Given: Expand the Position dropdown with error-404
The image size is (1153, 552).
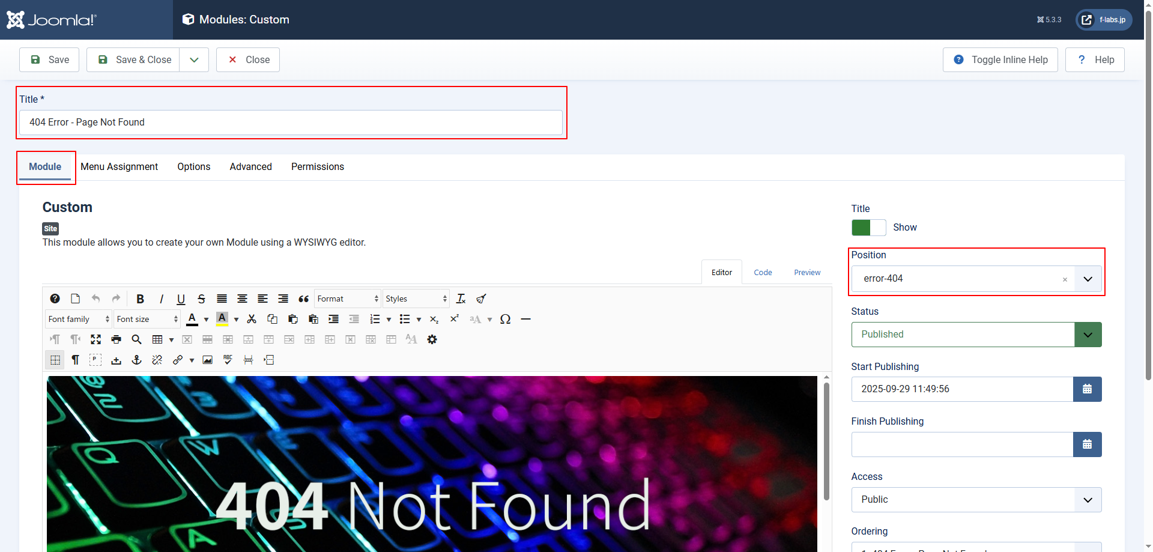Looking at the screenshot, I should pyautogui.click(x=1087, y=279).
